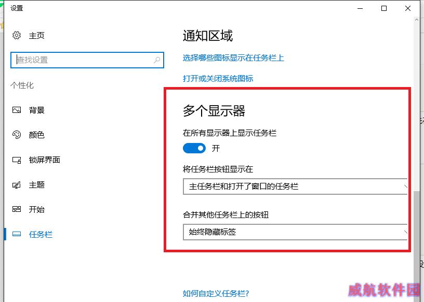Click the 将任务栏按钮显示在 label
The width and height of the screenshot is (424, 302).
click(x=218, y=169)
